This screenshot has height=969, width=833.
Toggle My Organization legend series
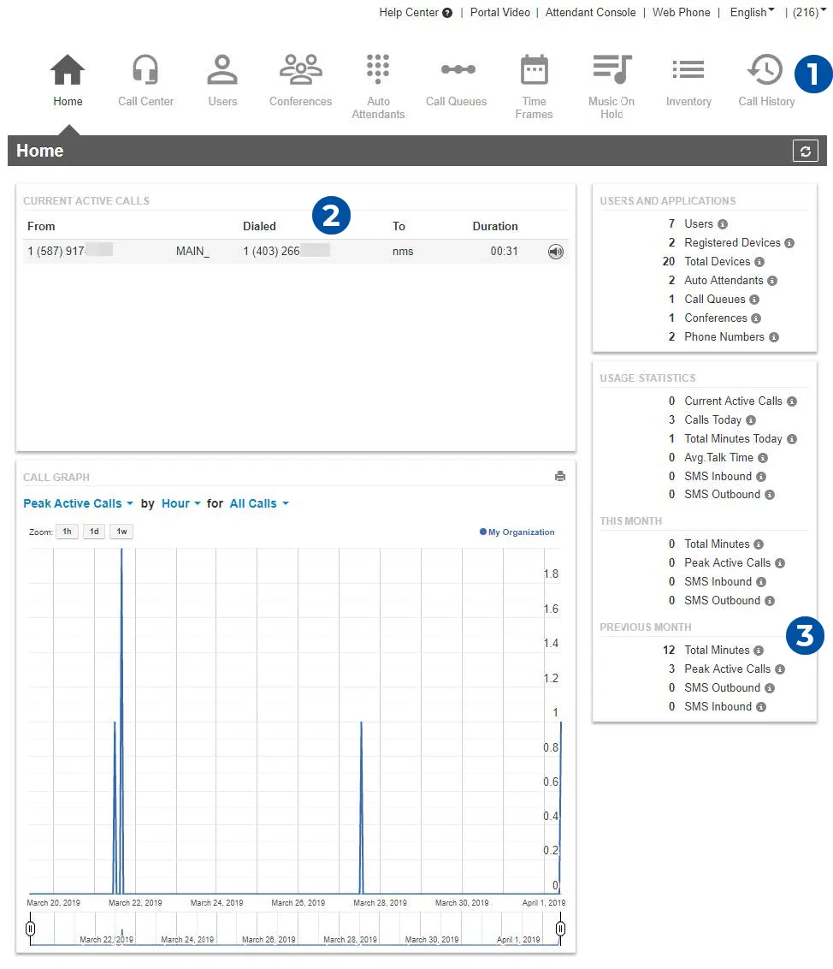point(517,532)
